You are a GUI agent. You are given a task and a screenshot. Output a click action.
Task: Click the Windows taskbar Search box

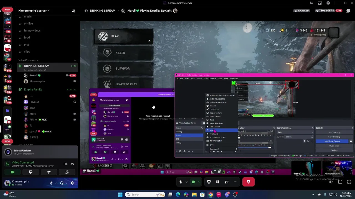tap(145, 195)
